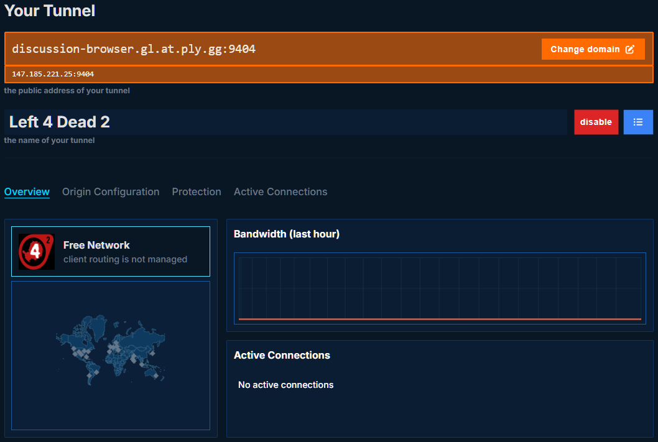Click the Bandwidth (last hour) heading
The height and width of the screenshot is (442, 658).
(x=287, y=234)
